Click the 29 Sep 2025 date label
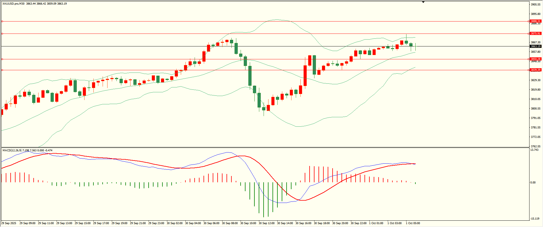 (x=9, y=223)
